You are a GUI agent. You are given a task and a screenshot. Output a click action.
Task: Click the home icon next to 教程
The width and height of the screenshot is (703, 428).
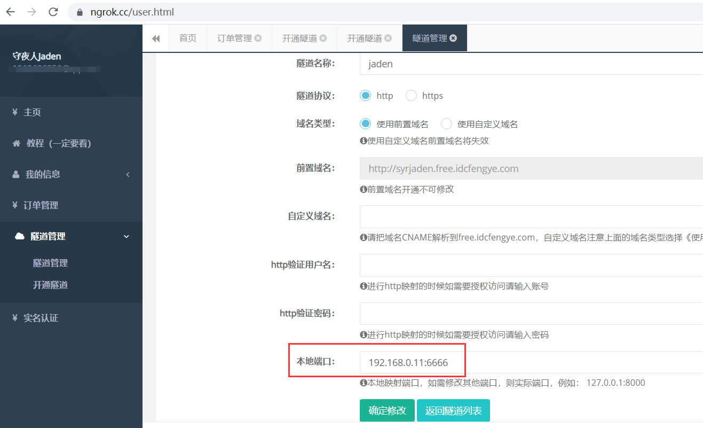click(17, 143)
